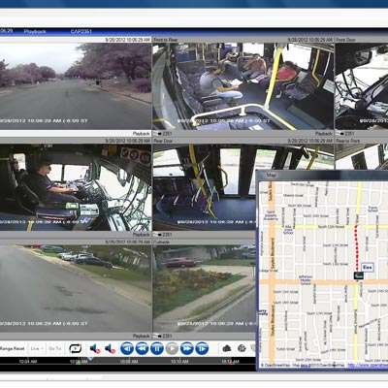Viewport: 388px width, 388px height.
Task: Click the Rear to Front camera title
Action: coord(348,141)
